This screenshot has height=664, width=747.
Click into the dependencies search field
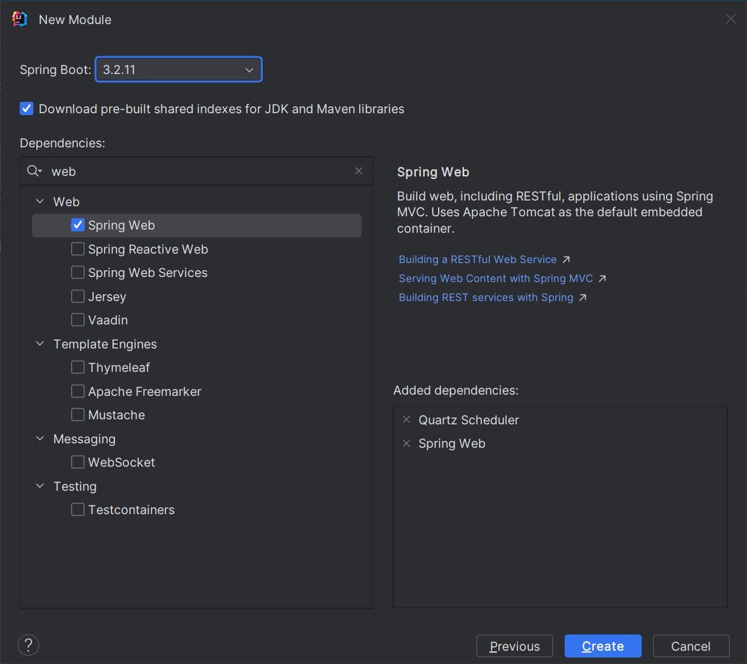click(x=200, y=171)
